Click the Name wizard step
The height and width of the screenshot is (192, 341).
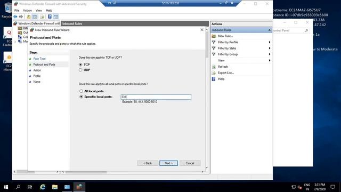[x=37, y=82]
